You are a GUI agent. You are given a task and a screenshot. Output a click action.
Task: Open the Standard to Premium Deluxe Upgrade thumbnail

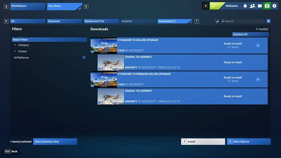[104, 79]
